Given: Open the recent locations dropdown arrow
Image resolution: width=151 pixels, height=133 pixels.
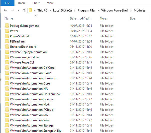Looking at the screenshot, I should click(x=18, y=10).
